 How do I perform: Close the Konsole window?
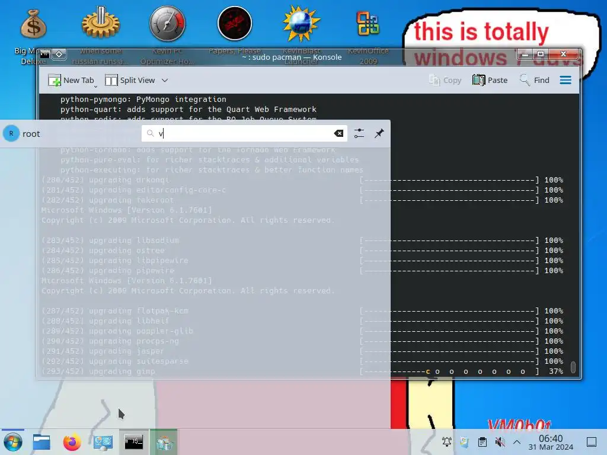click(564, 54)
